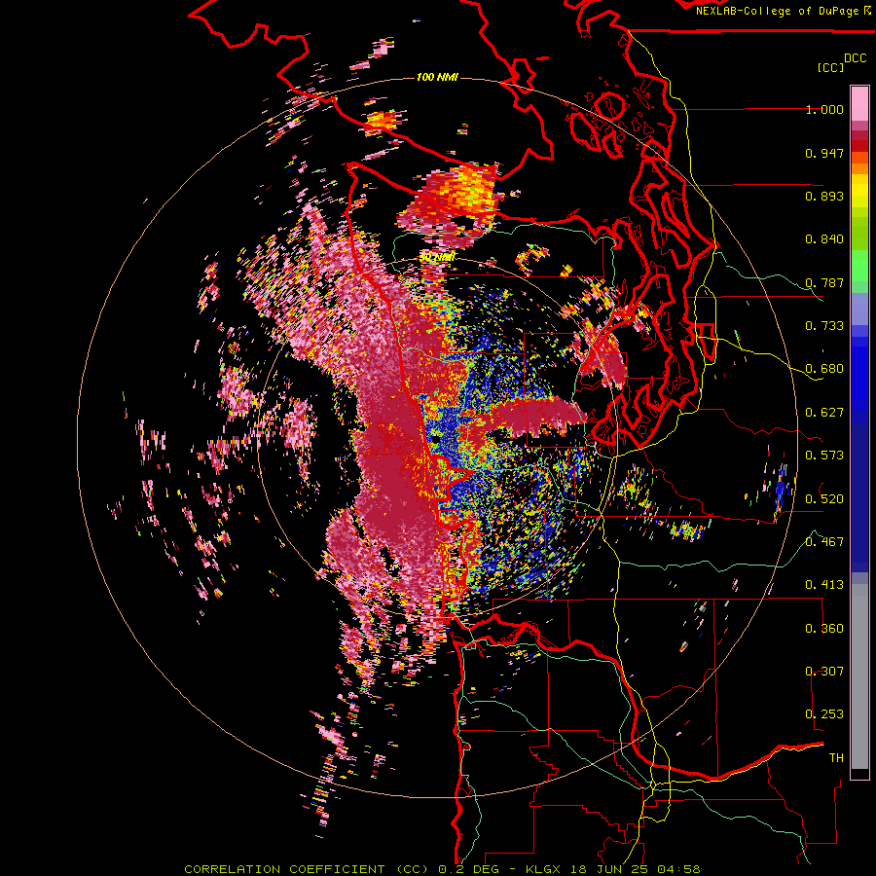Pick the light pink swatch at color bar top
876x876 pixels.
859,103
